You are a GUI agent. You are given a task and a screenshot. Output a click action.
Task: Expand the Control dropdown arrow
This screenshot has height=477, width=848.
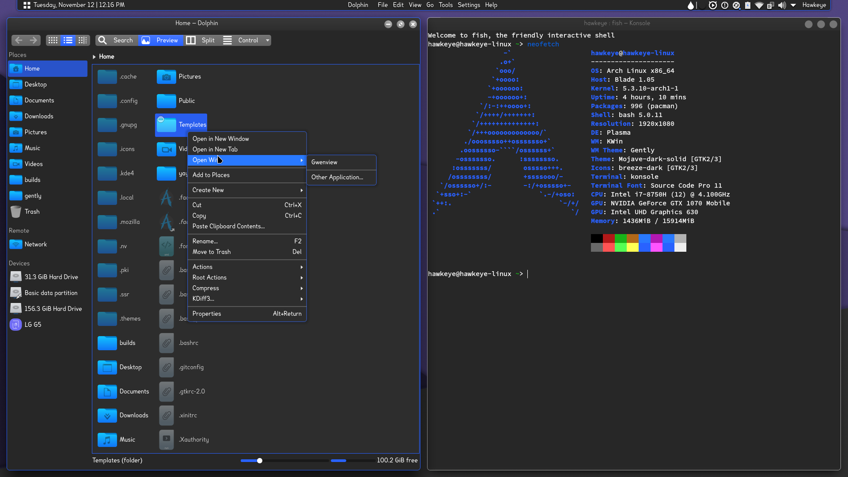click(x=268, y=40)
